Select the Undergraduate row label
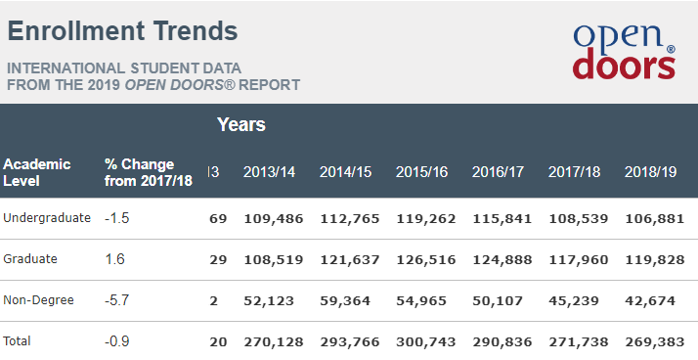Image resolution: width=698 pixels, height=360 pixels. pyautogui.click(x=47, y=218)
